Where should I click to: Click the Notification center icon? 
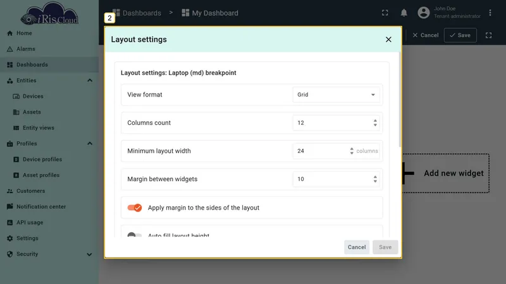(9, 206)
